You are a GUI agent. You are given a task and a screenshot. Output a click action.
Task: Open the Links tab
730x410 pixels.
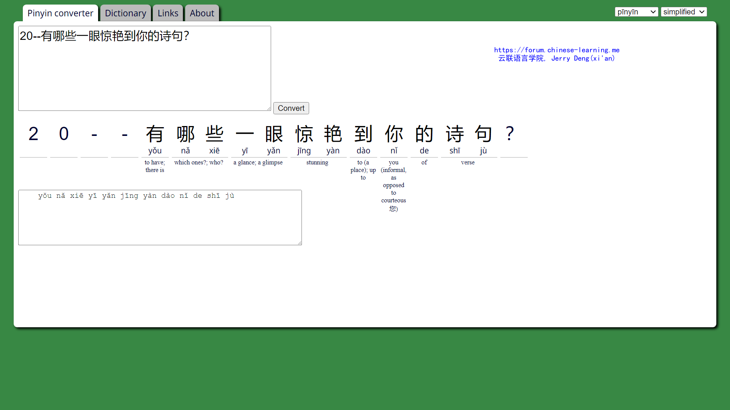[168, 13]
